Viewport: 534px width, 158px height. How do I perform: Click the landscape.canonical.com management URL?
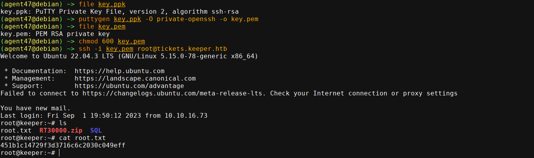[x=135, y=79]
